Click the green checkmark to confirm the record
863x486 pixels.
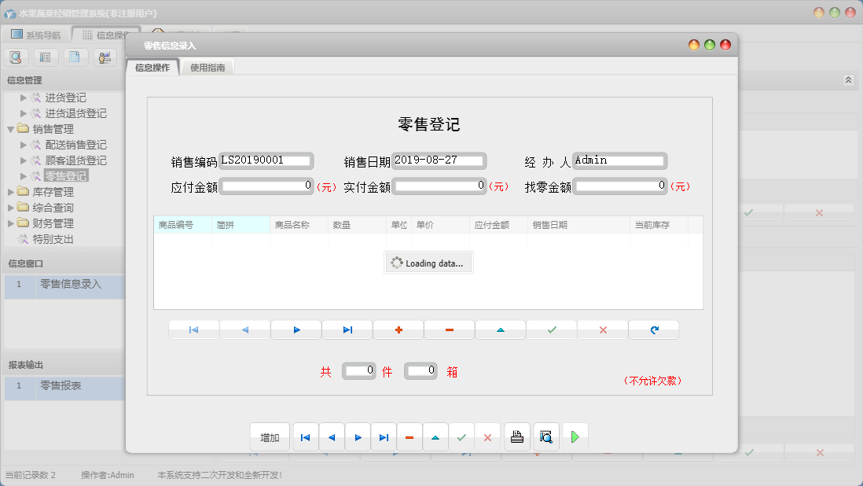551,330
